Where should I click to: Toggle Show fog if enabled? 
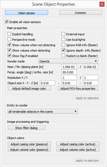pyautogui.click(x=9, y=56)
